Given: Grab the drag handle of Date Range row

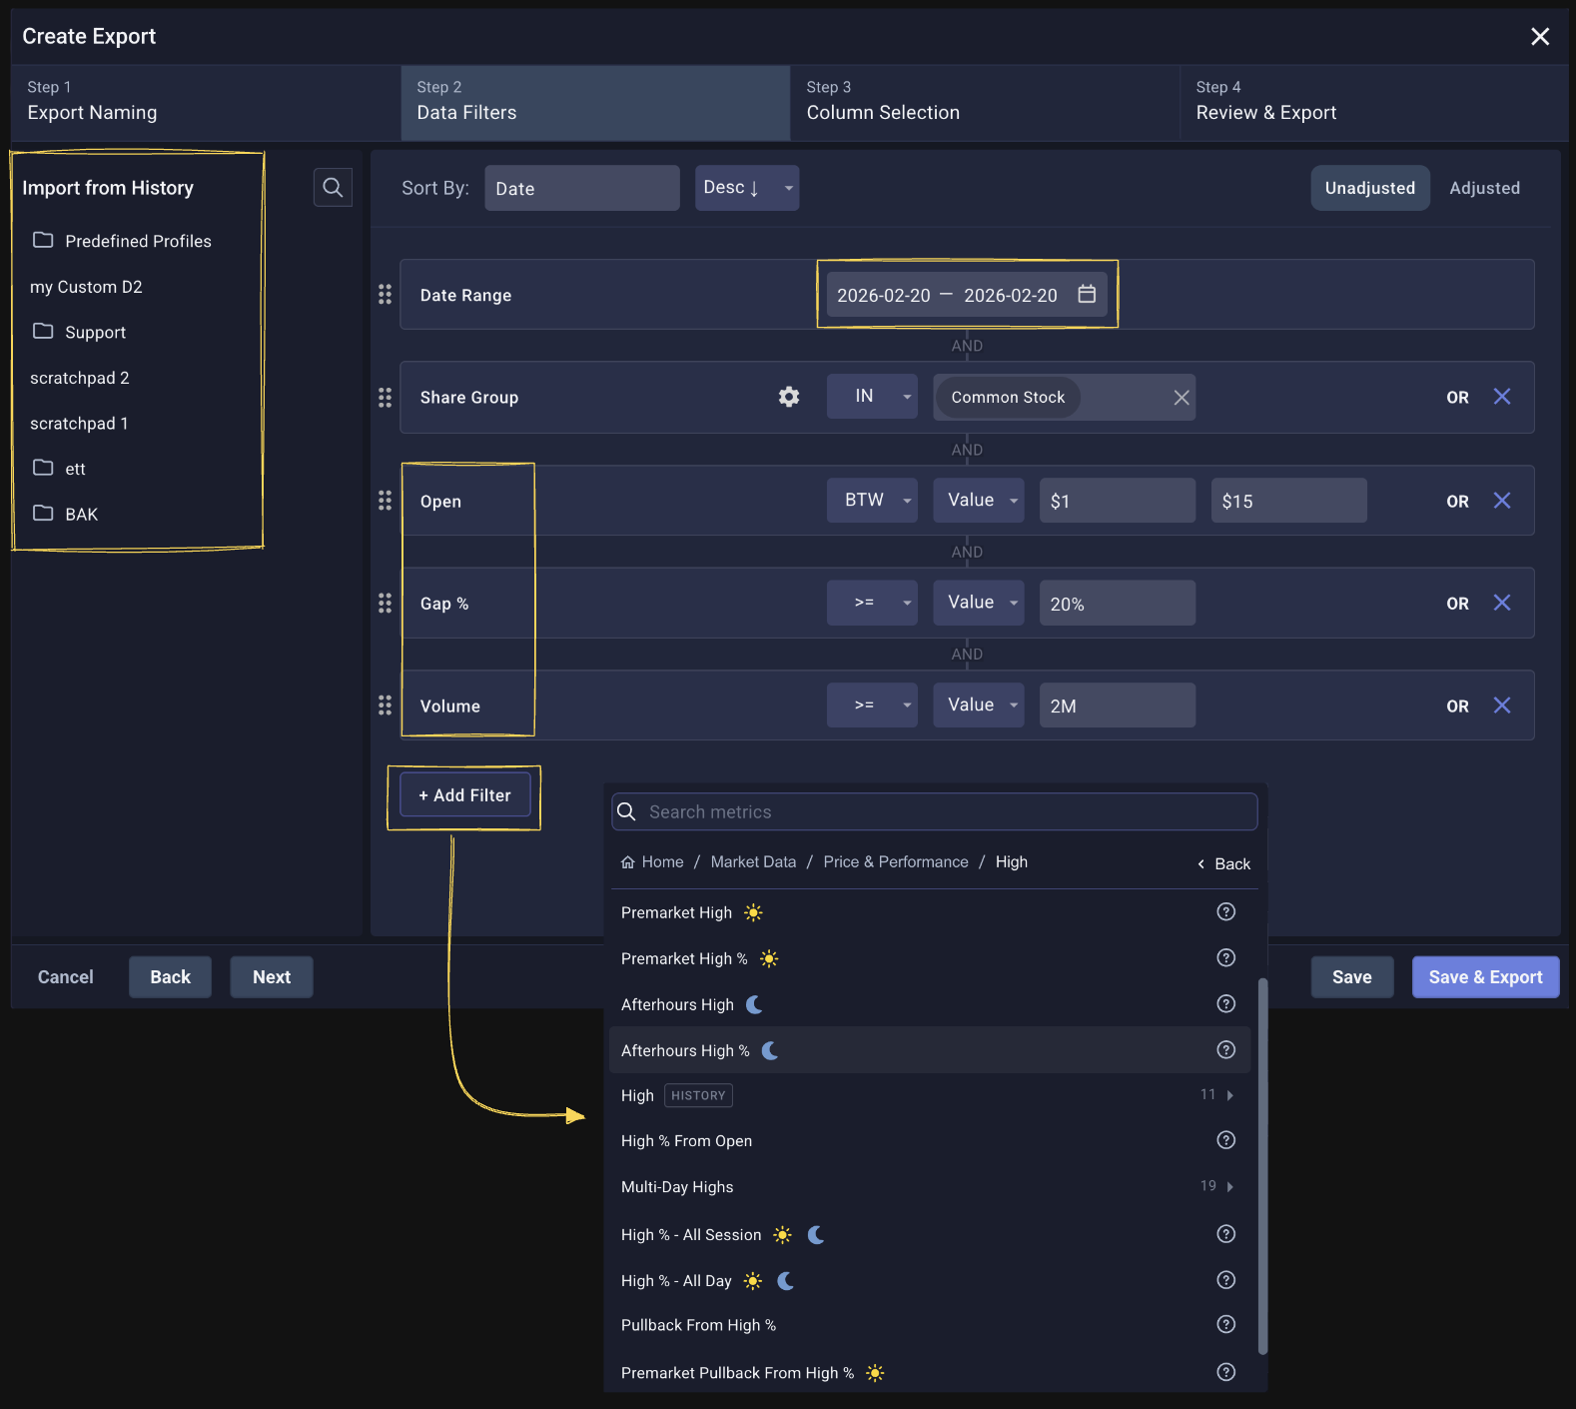Looking at the screenshot, I should coord(385,294).
